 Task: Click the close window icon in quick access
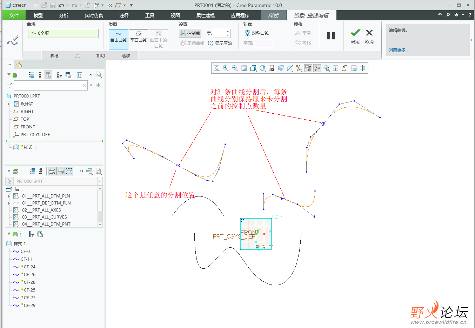[x=109, y=5]
